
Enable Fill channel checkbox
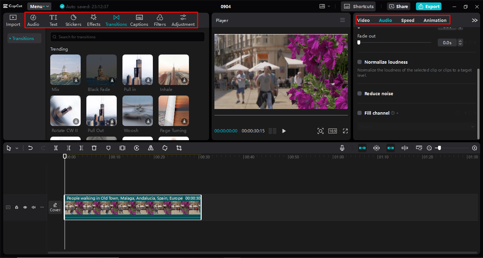pyautogui.click(x=360, y=113)
